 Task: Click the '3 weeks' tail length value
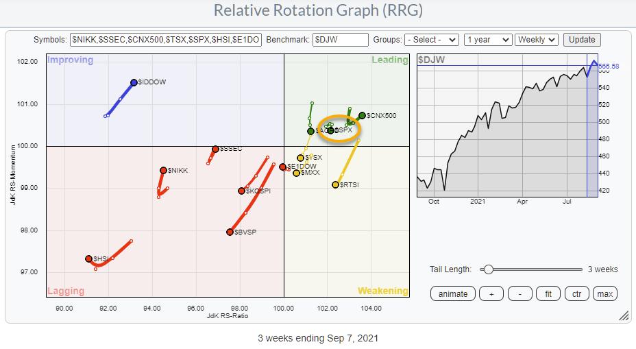click(602, 269)
